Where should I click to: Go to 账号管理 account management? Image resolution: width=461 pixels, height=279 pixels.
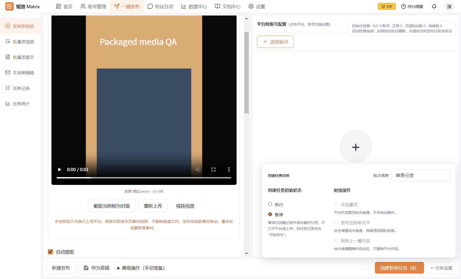(93, 6)
